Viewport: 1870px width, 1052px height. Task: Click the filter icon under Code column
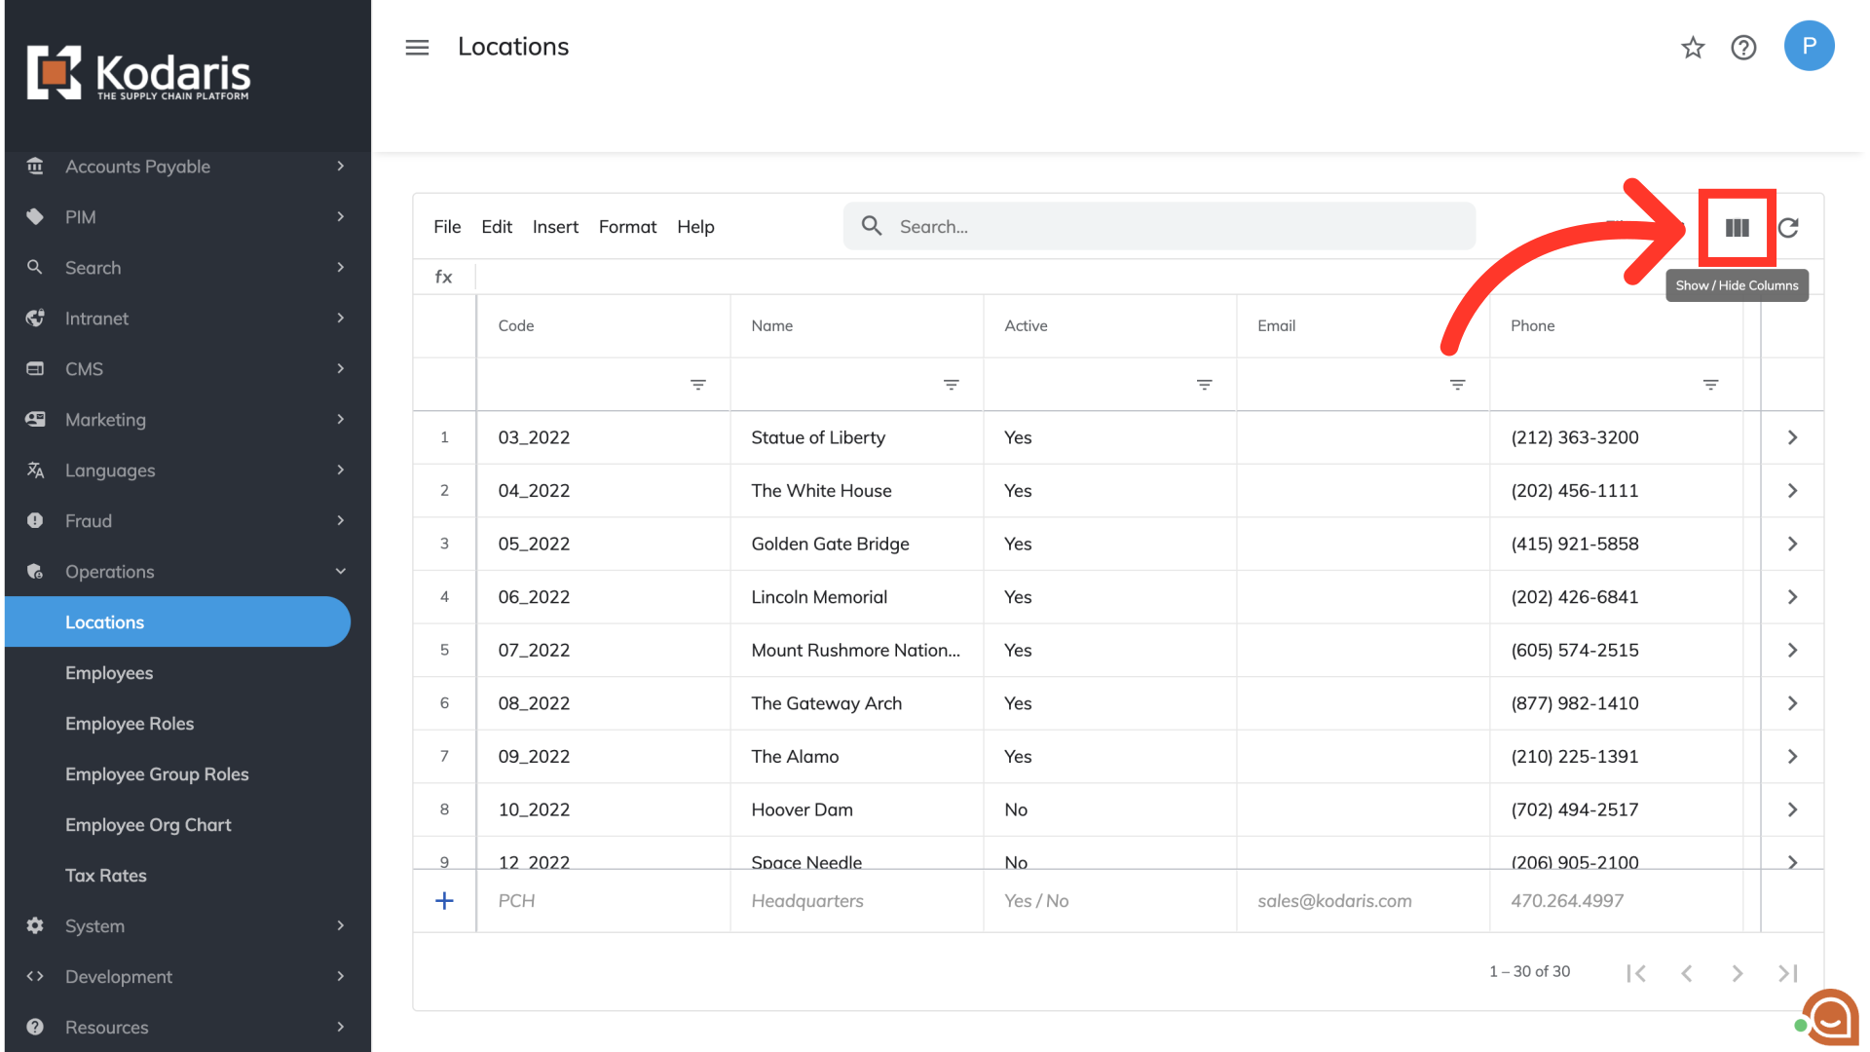697,385
